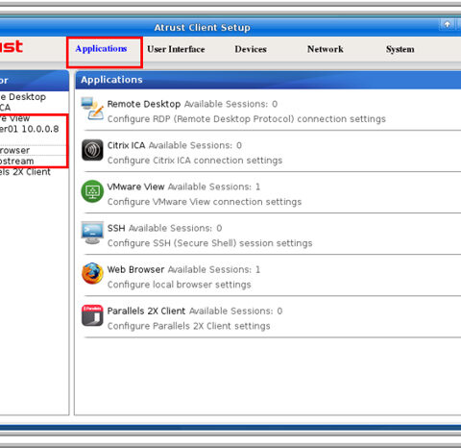Screen dimensions: 461x448
Task: Click 'Configure VMware View connection settings' text
Action: (205, 202)
